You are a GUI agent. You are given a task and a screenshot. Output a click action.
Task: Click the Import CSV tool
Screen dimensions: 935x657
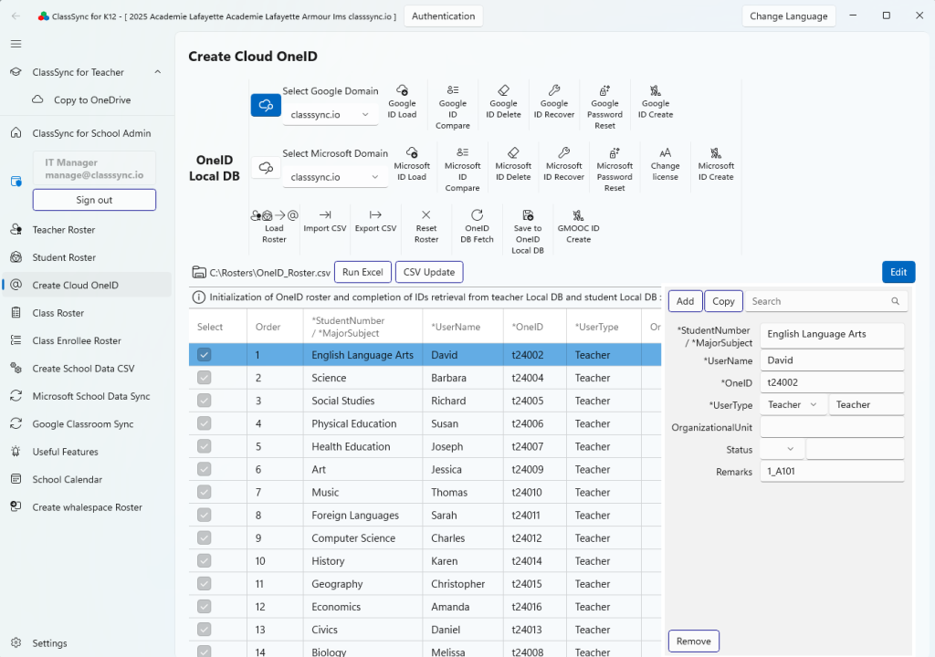point(325,221)
